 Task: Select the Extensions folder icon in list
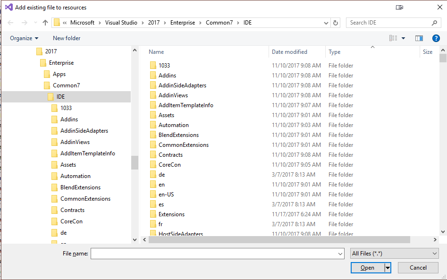tap(153, 214)
